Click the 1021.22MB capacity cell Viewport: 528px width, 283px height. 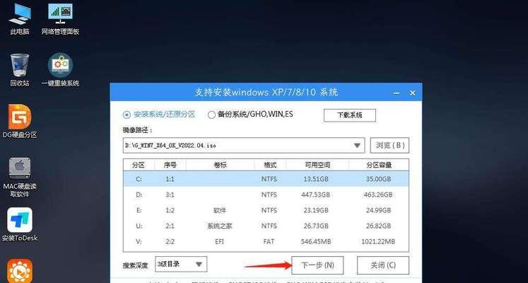[378, 241]
